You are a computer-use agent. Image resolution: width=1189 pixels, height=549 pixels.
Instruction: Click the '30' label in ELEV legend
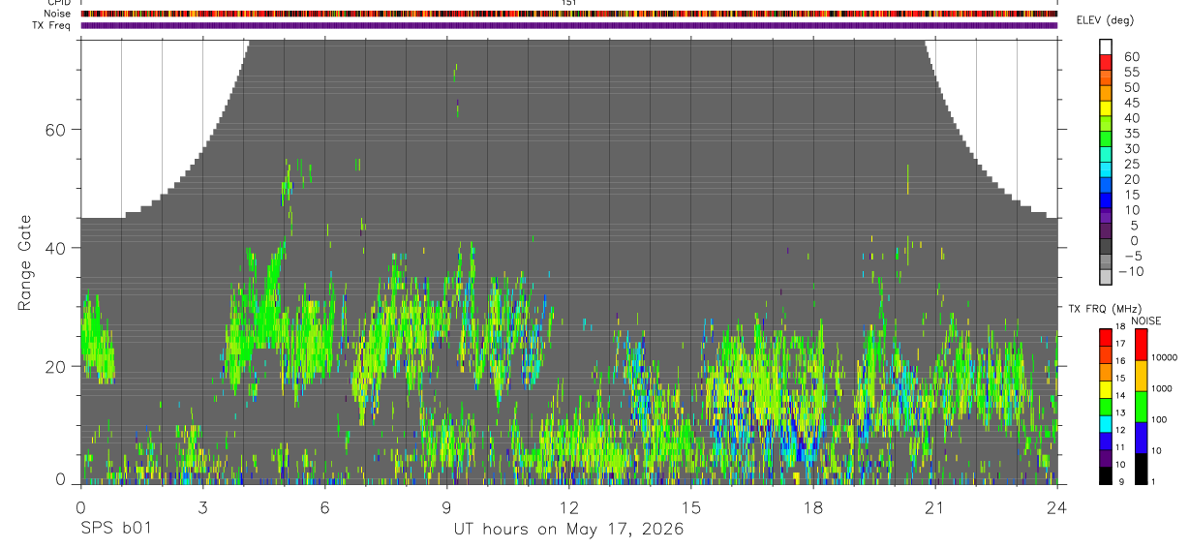[x=1131, y=149]
